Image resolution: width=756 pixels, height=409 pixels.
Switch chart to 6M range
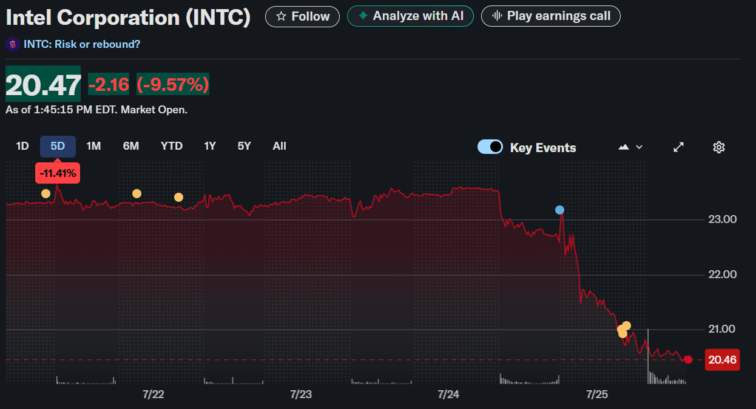pyautogui.click(x=131, y=146)
